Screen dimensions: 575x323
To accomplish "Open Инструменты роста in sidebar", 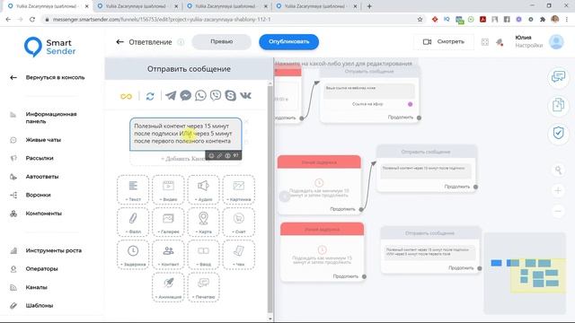I will tap(54, 250).
